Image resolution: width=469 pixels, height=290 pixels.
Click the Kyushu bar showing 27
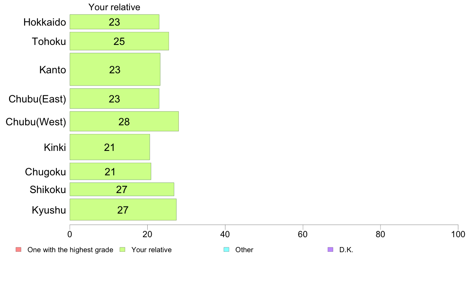coord(123,210)
